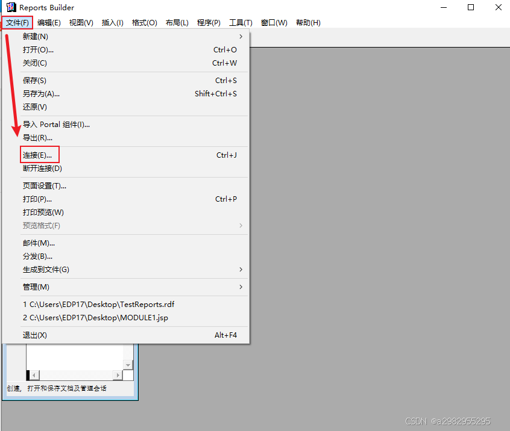510x431 pixels.
Task: Choose 分发(B)... menu entry
Action: coord(134,256)
